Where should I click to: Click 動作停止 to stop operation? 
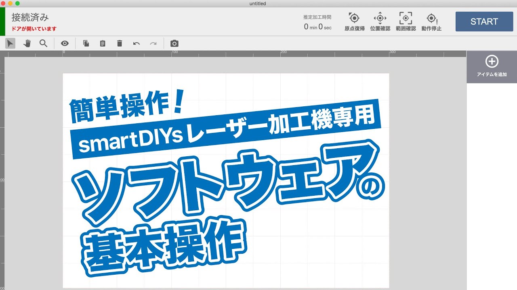431,22
